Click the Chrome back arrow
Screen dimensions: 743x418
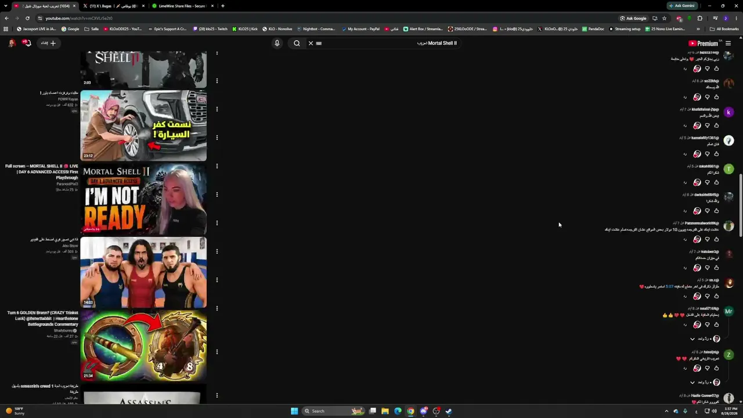[6, 18]
